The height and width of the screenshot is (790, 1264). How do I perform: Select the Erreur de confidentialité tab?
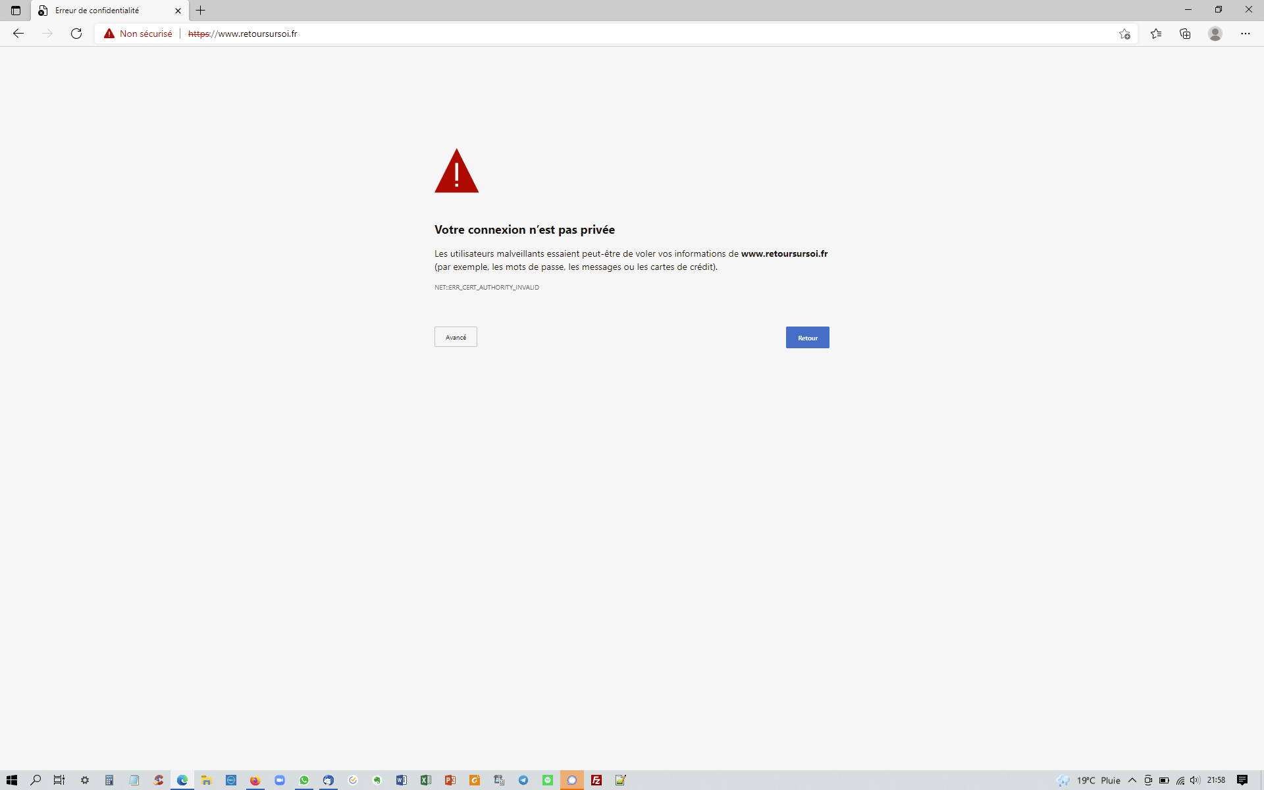[x=99, y=11]
